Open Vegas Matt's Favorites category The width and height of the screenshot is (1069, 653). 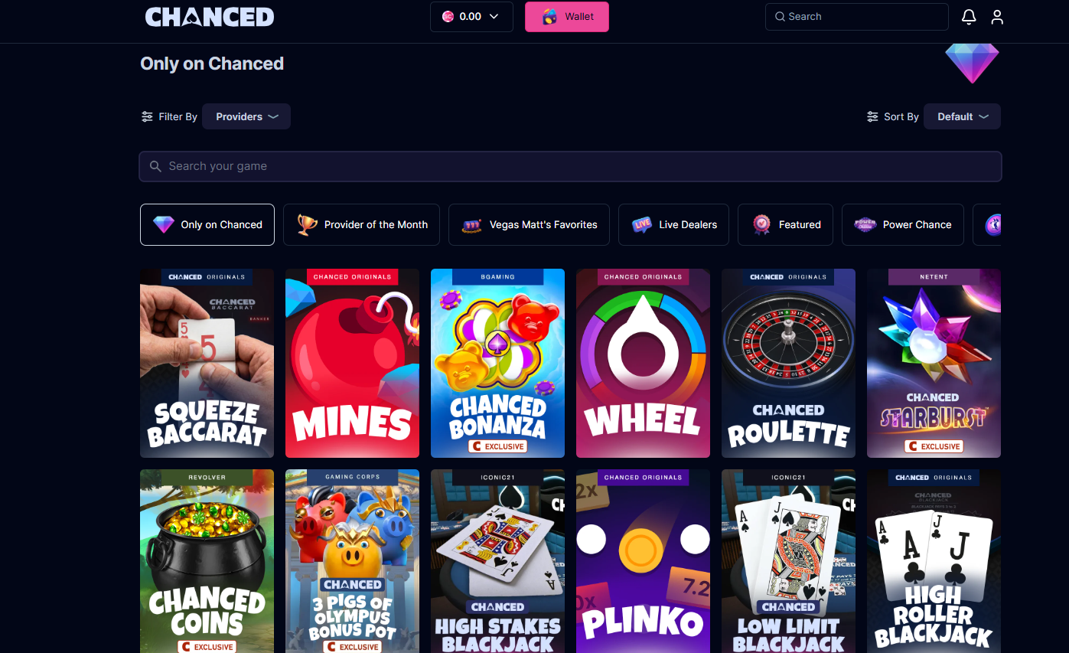pyautogui.click(x=529, y=224)
